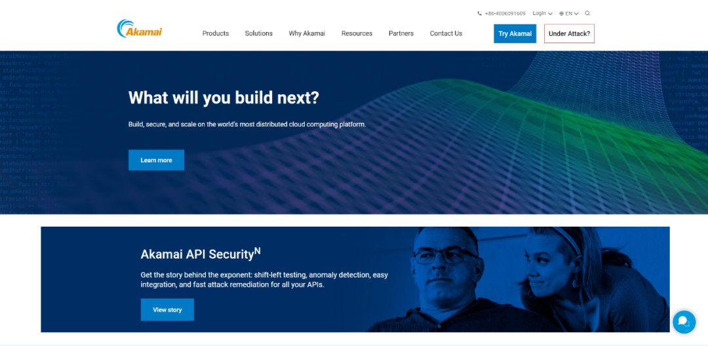
Task: Open the Partners menu
Action: point(401,33)
